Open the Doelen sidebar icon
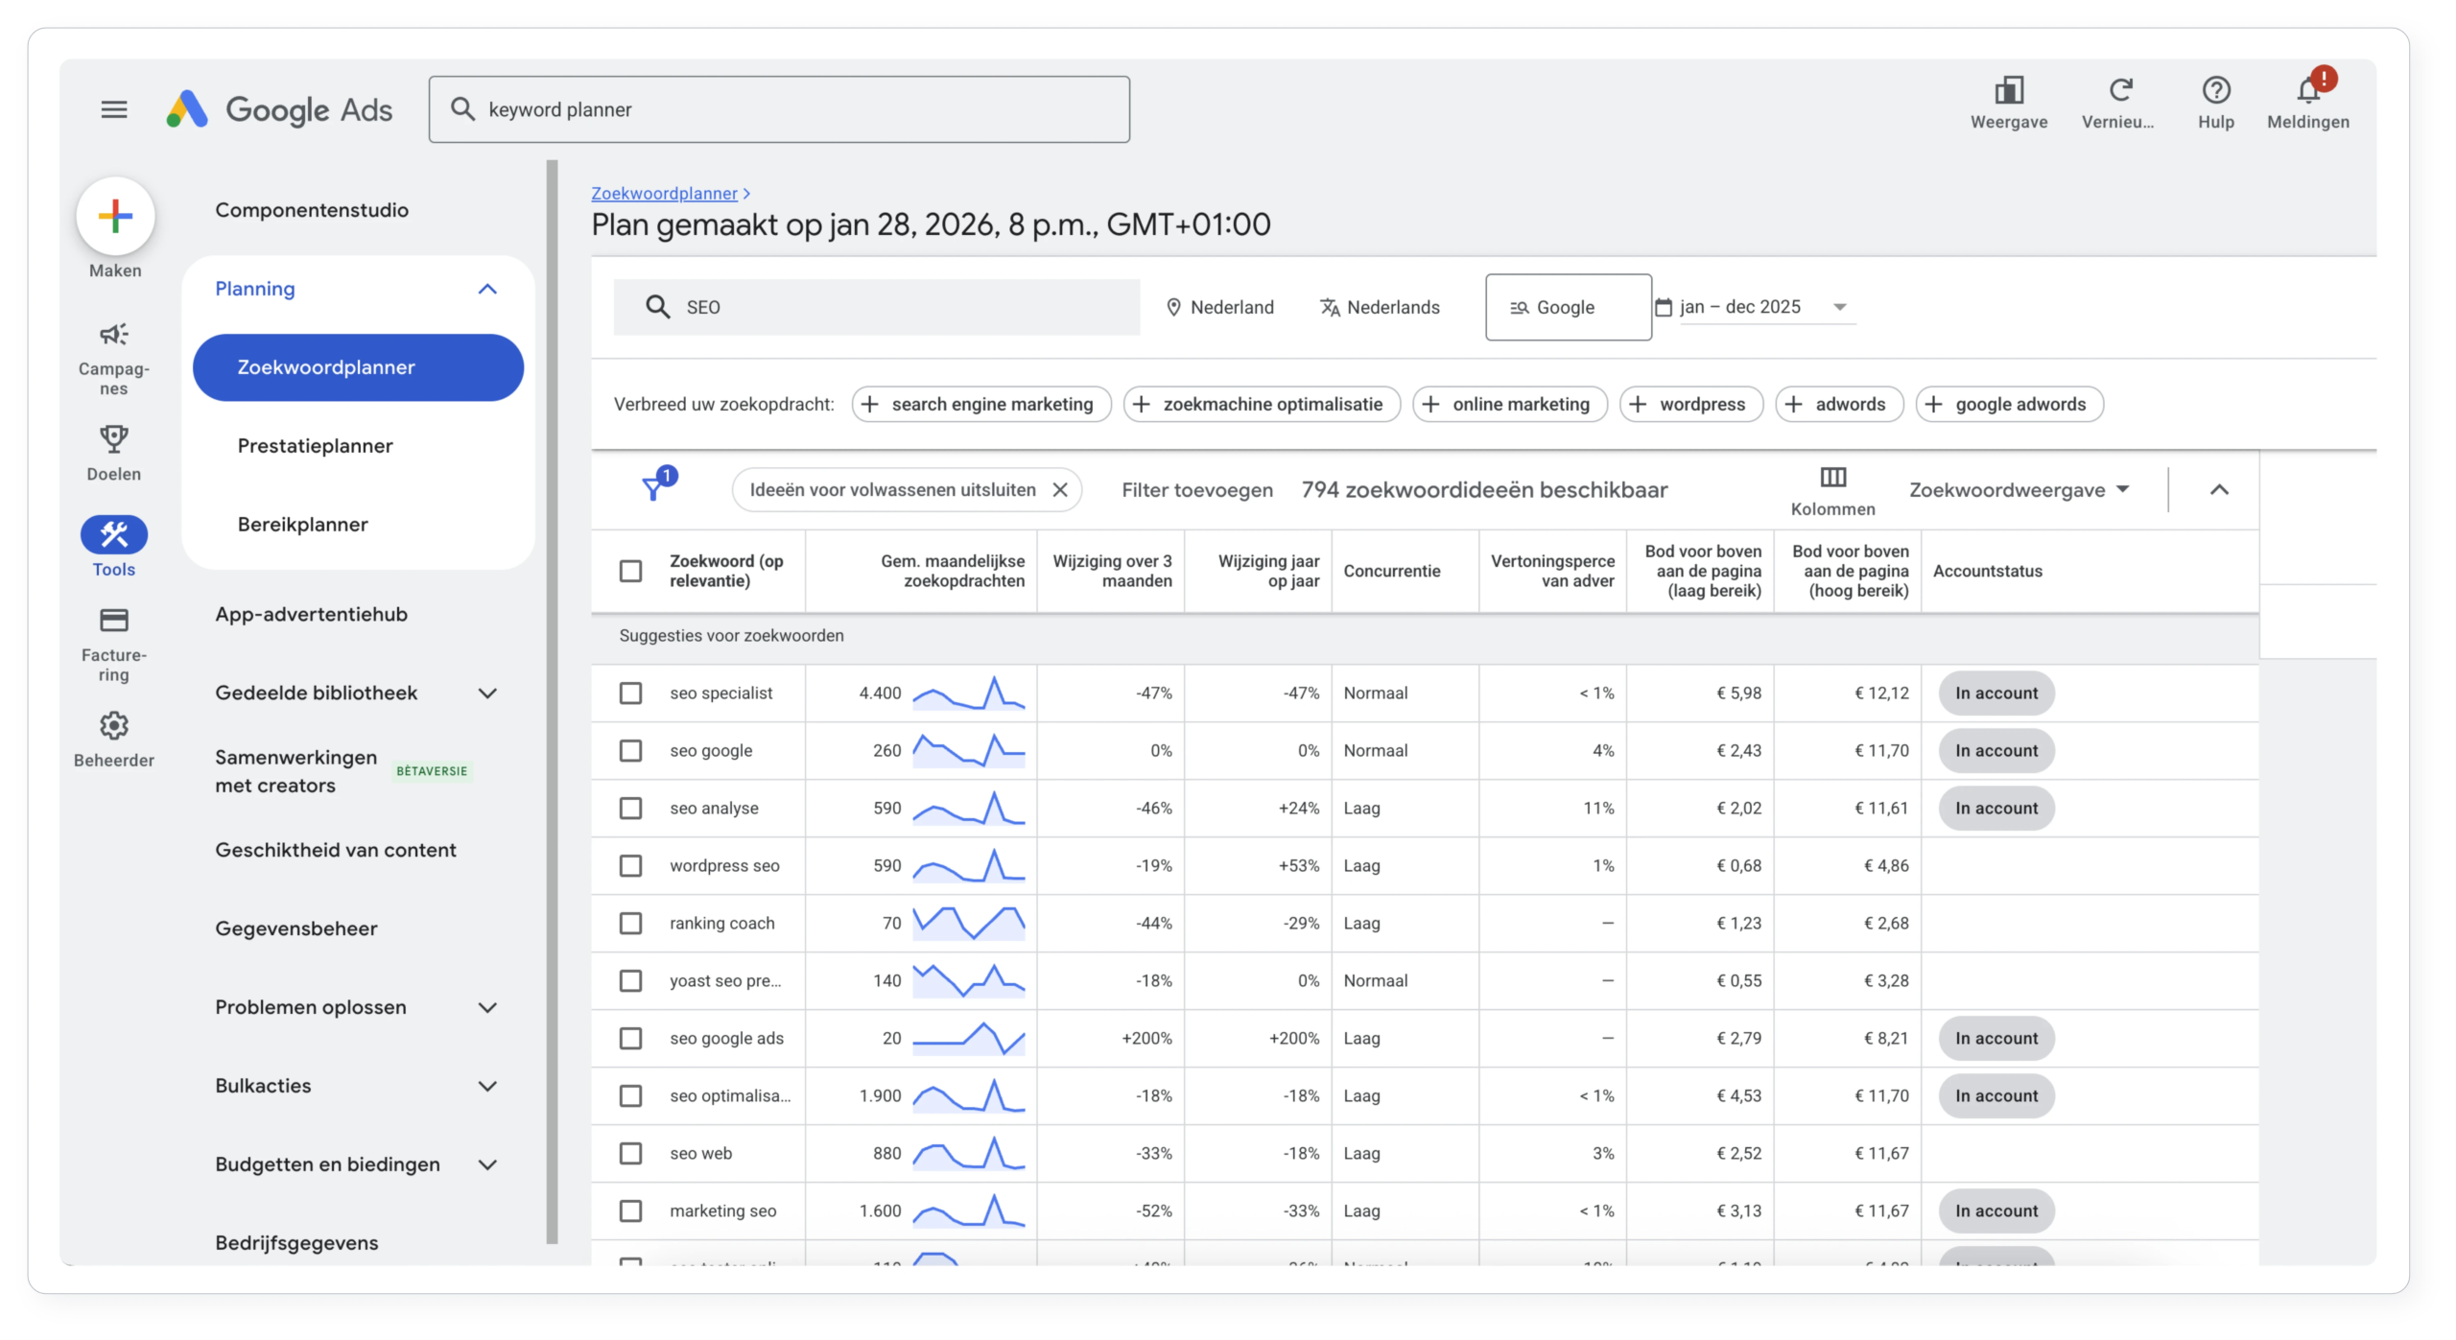 (113, 439)
